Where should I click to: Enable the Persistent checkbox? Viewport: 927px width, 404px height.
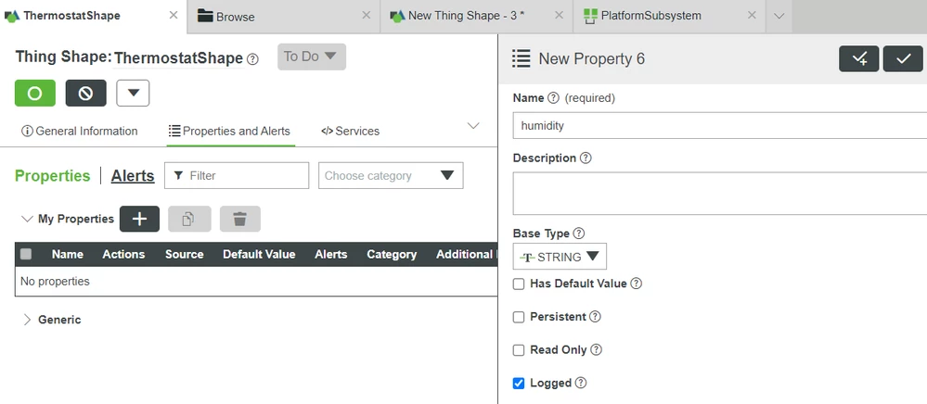pos(519,317)
